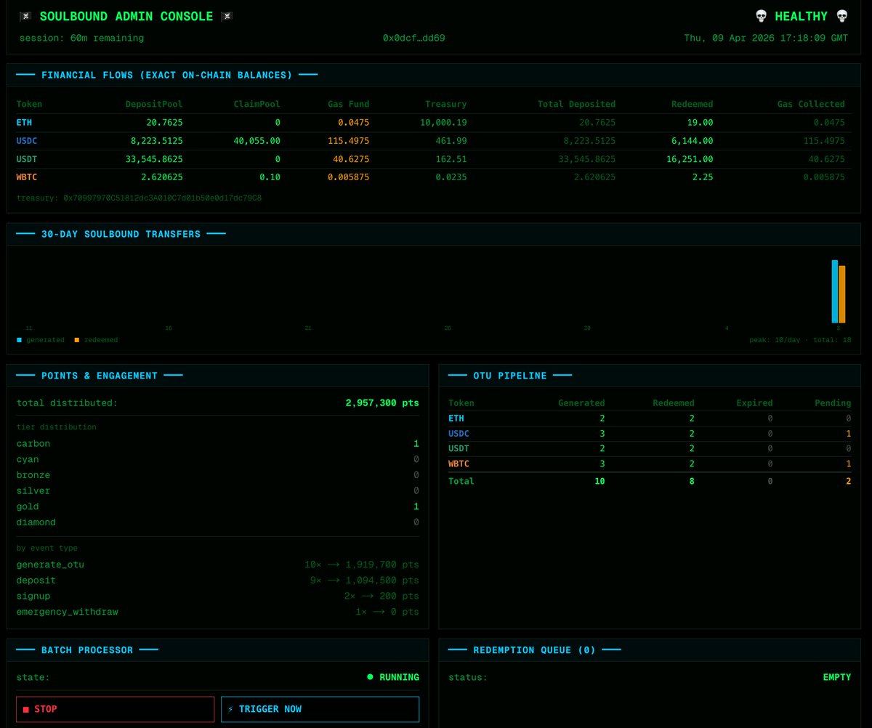Collapse the OTU PIPELINE panel header
The image size is (872, 728).
pyautogui.click(x=507, y=375)
